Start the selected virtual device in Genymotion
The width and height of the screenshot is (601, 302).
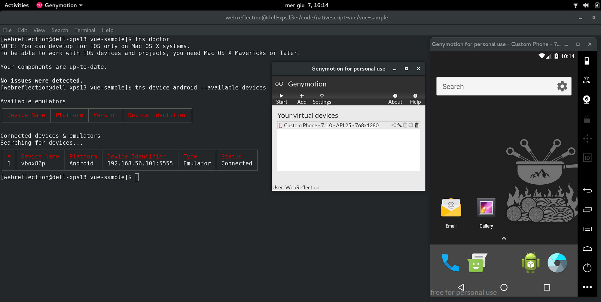(x=282, y=99)
